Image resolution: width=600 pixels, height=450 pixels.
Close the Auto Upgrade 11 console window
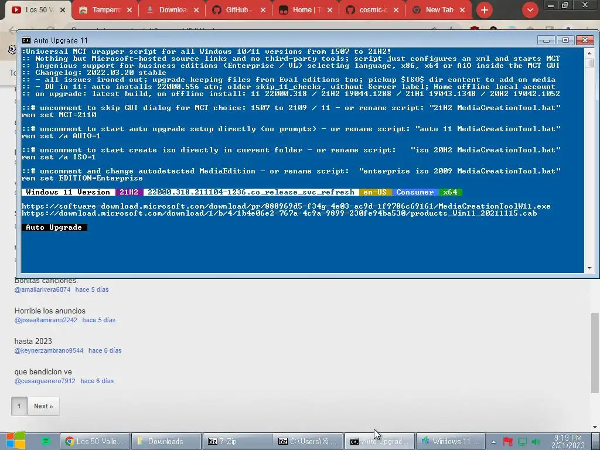coord(585,40)
